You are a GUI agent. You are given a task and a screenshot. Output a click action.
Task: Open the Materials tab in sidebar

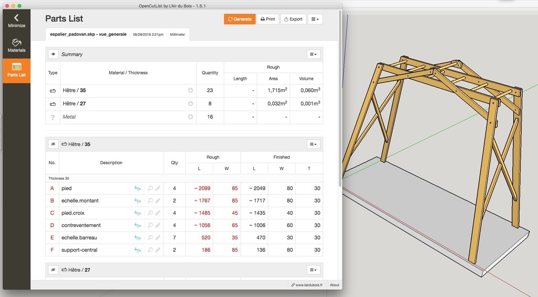click(x=16, y=46)
